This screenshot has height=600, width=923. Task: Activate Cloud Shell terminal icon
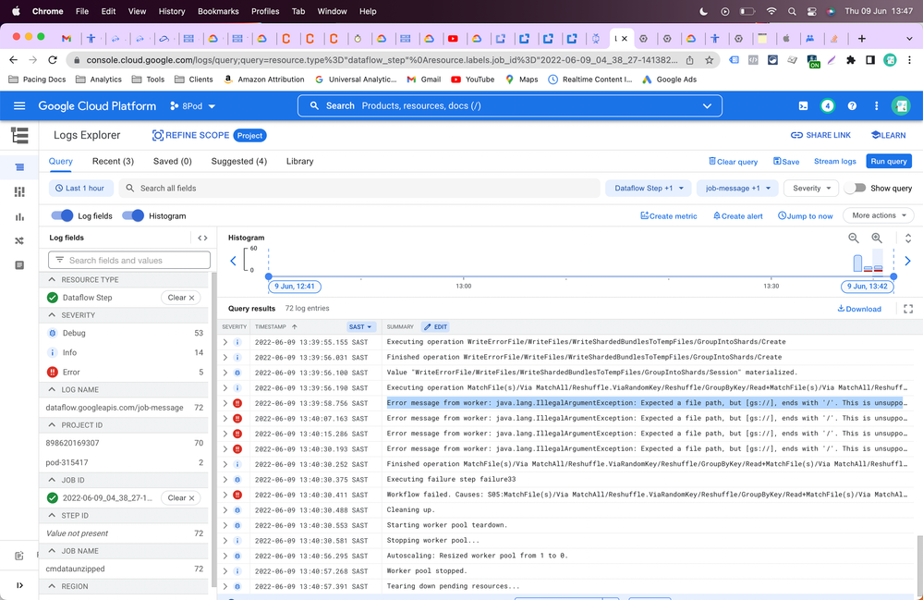point(803,106)
